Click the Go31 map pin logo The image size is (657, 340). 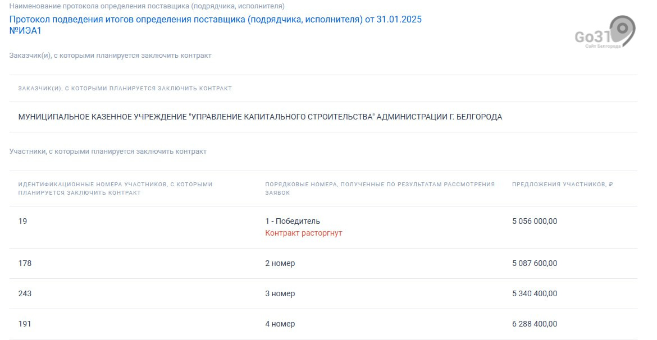pyautogui.click(x=605, y=33)
